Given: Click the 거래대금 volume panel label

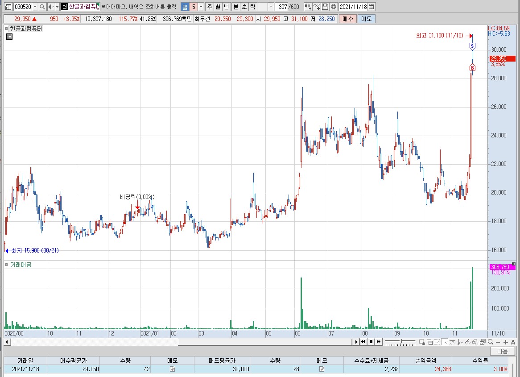Looking at the screenshot, I should point(21,265).
